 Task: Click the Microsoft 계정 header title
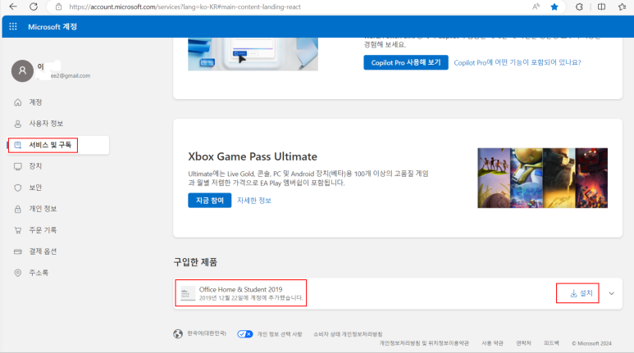[52, 27]
